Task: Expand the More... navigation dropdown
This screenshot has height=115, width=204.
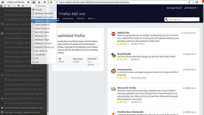Action: pos(92,19)
